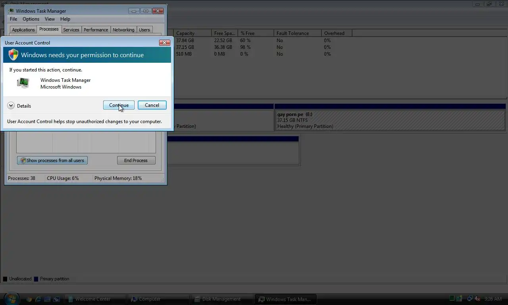The height and width of the screenshot is (305, 508).
Task: Open Task Manager's View menu
Action: tap(50, 19)
